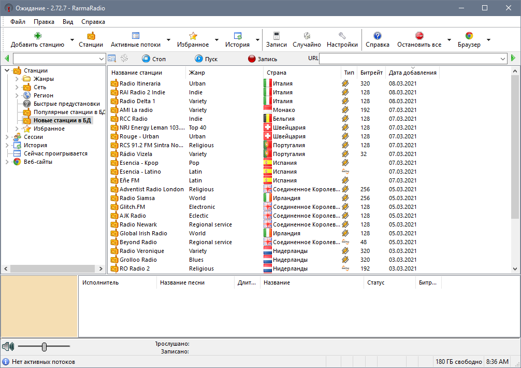
Task: Click the info icon in the status bar
Action: point(6,362)
